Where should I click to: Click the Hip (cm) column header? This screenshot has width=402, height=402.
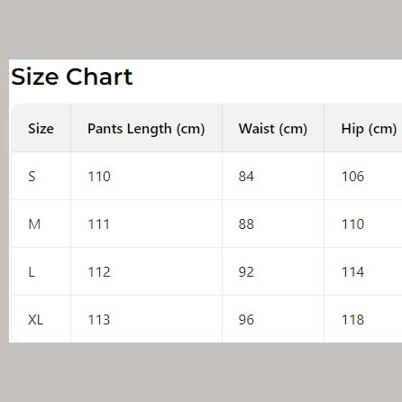pyautogui.click(x=369, y=129)
